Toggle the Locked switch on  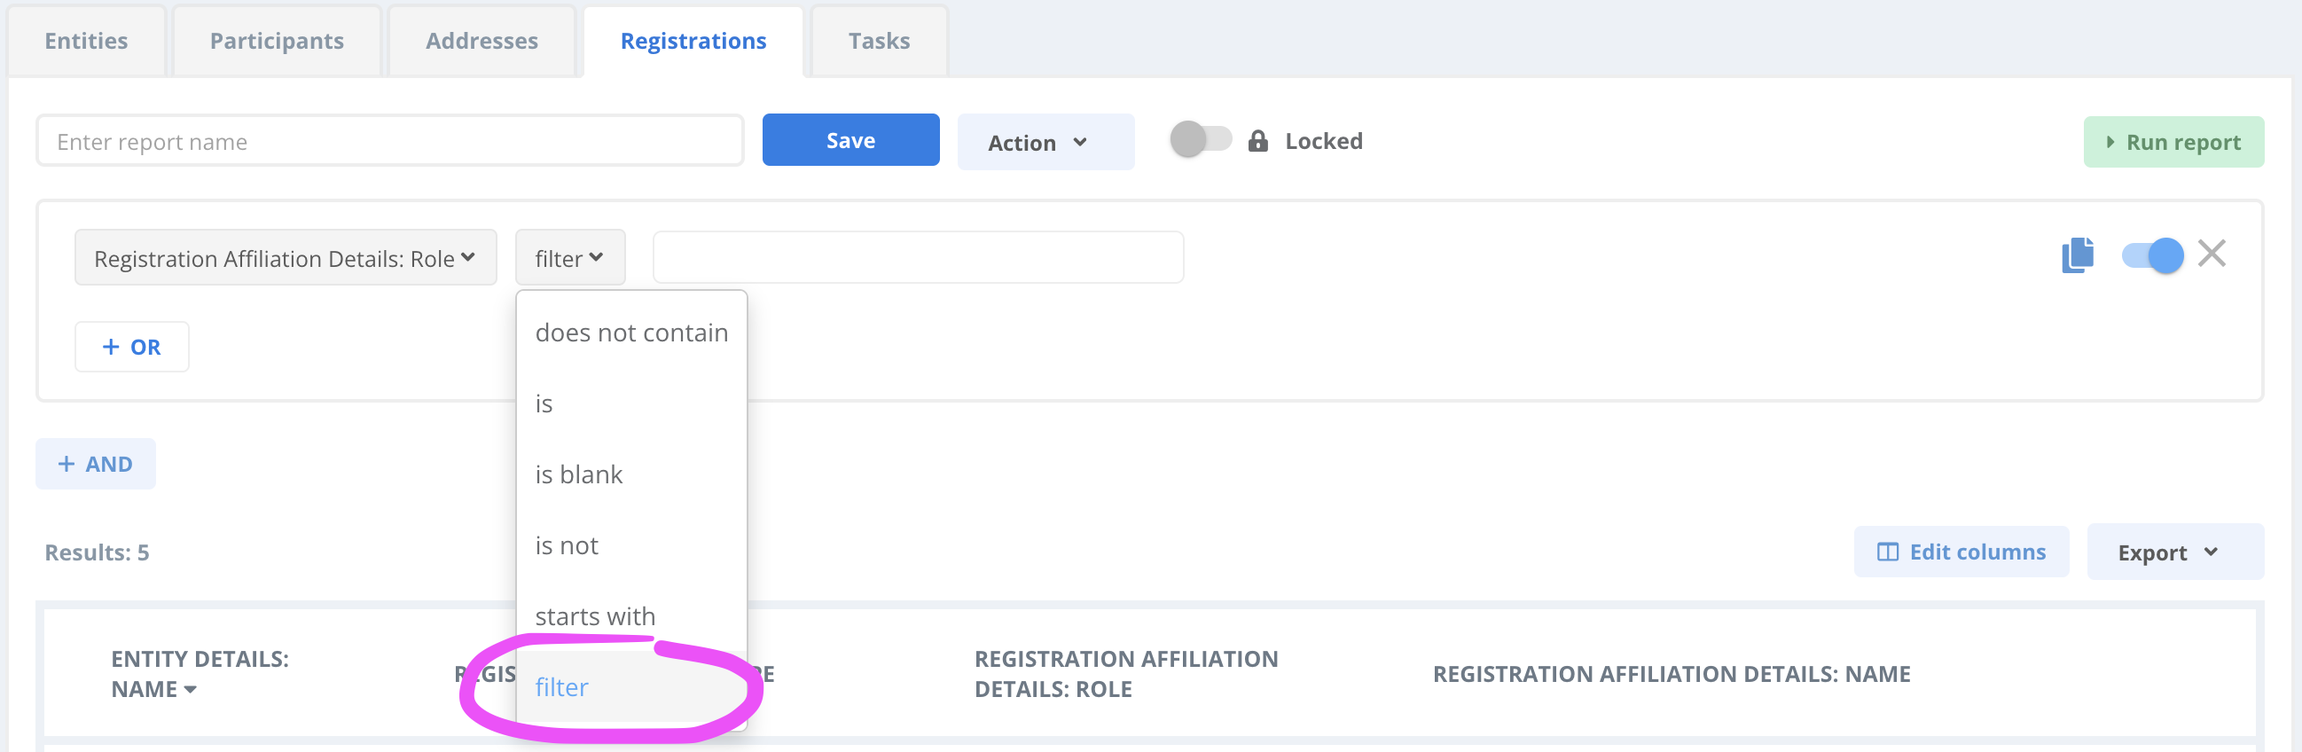click(1199, 140)
